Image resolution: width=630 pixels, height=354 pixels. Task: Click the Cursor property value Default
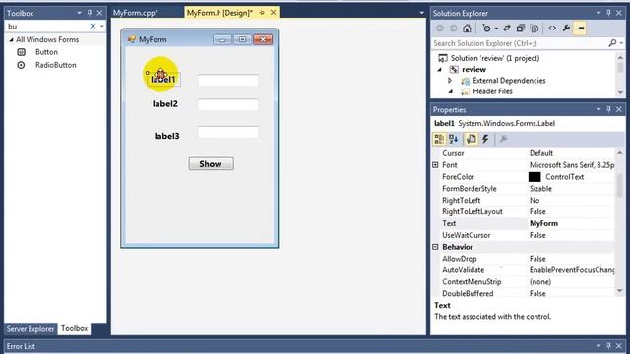tap(541, 153)
